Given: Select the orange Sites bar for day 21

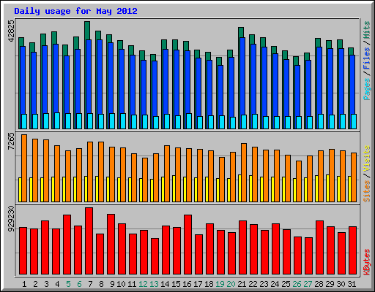Looking at the screenshot, I should [244, 172].
